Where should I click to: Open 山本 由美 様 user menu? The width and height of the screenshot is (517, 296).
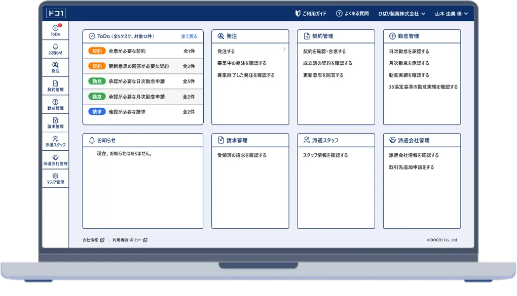451,14
